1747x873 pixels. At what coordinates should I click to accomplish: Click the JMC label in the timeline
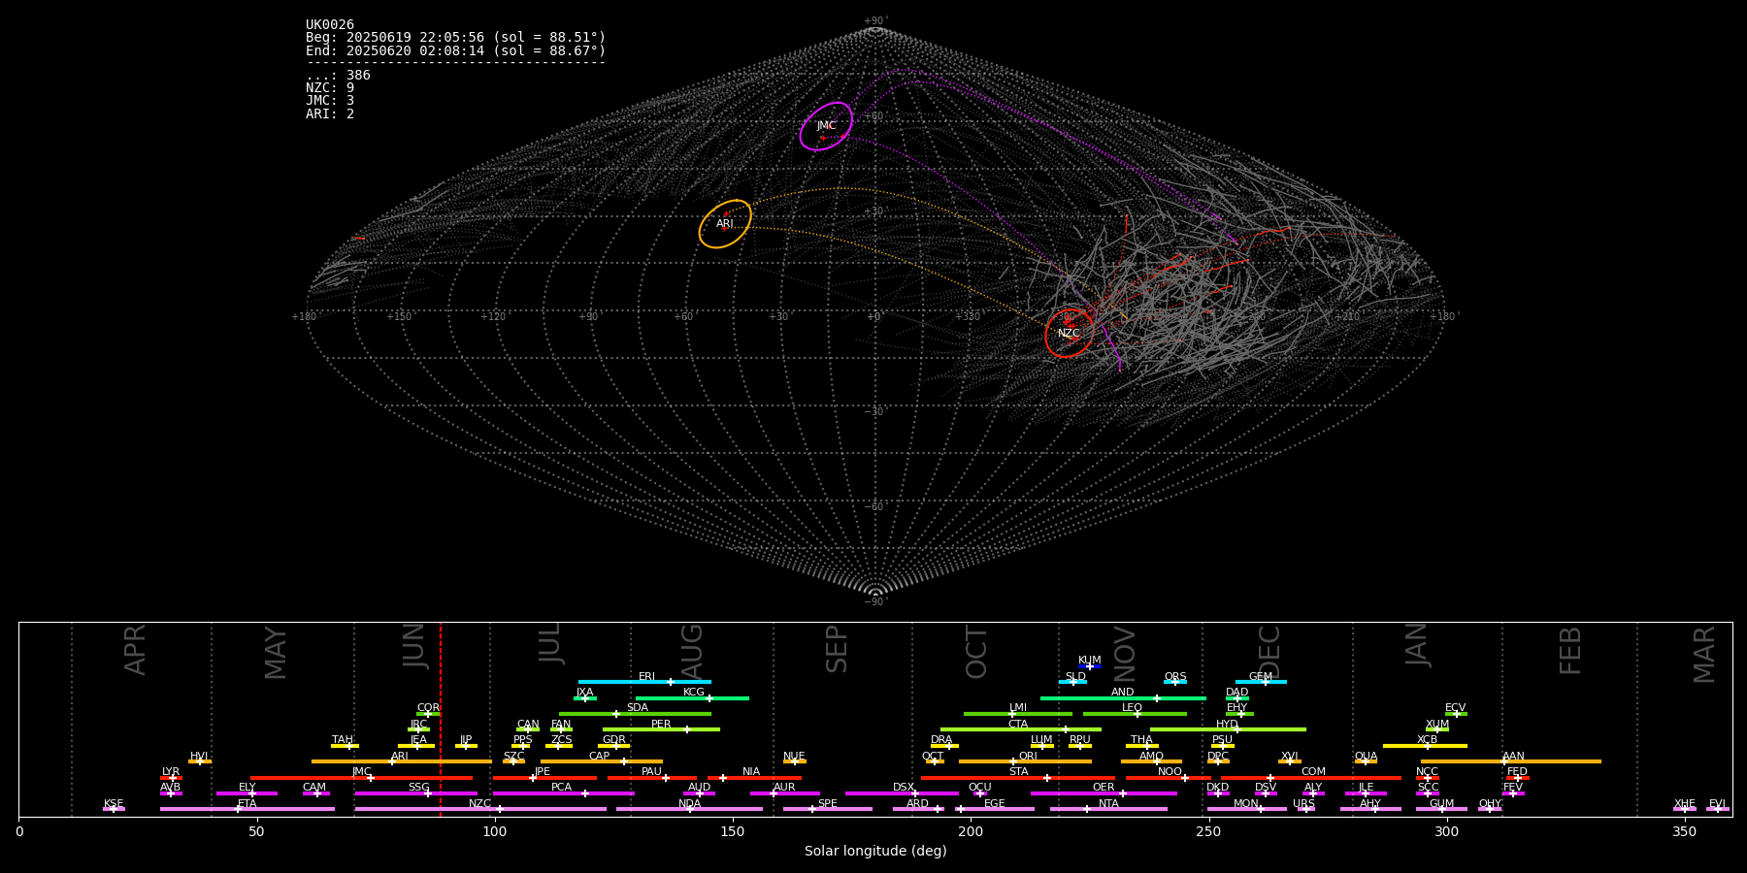[362, 772]
